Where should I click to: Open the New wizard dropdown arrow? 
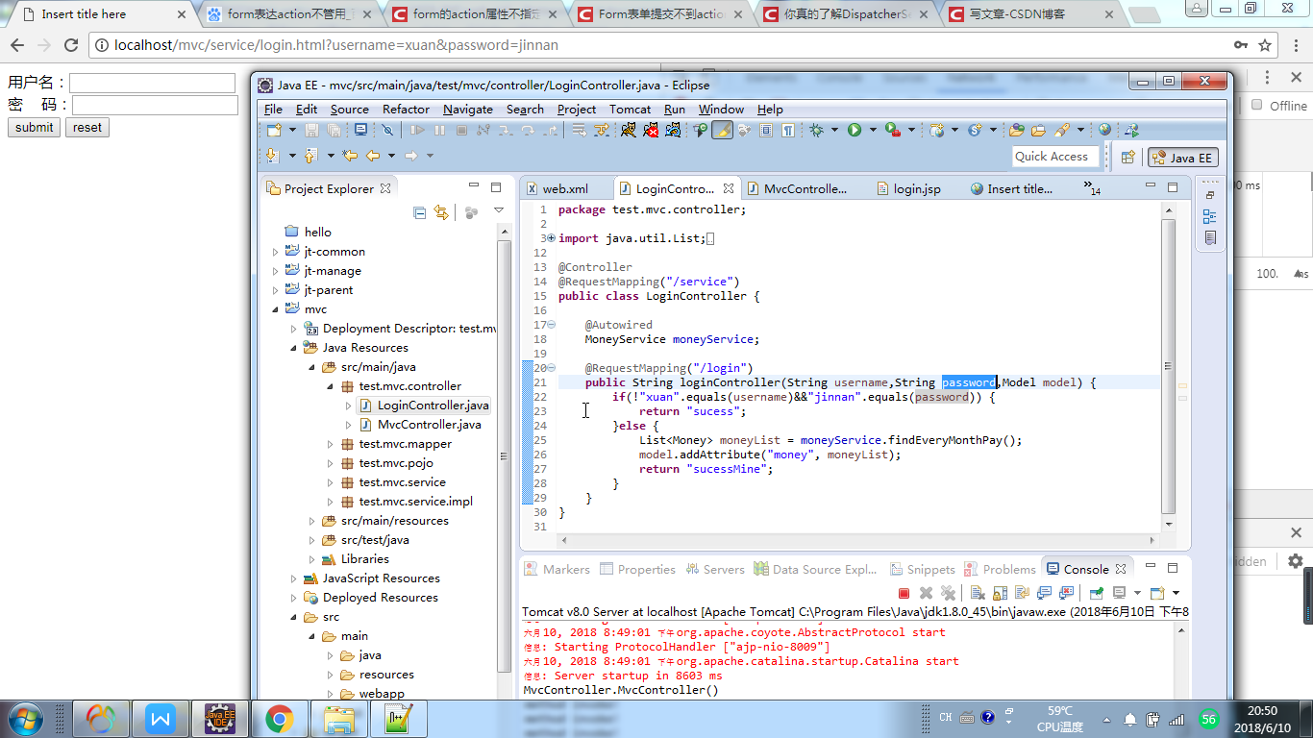(x=292, y=130)
